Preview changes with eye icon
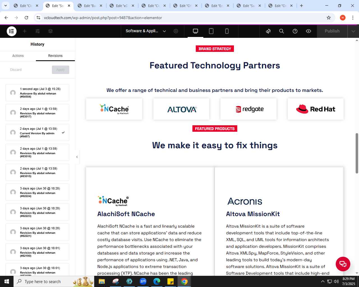Image resolution: width=359 pixels, height=287 pixels. coord(309,31)
